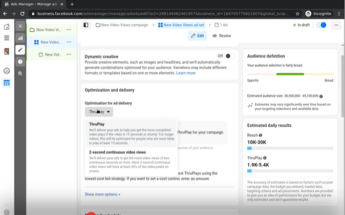Open the ThruPlay optimisation dropdown

[99, 112]
